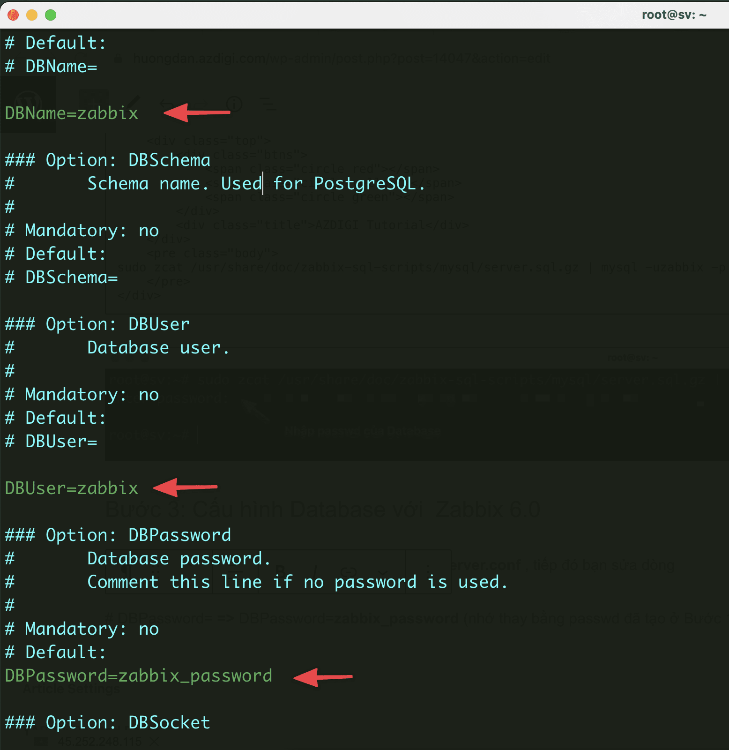Click Mandatory: no under DBUser option

click(x=82, y=395)
